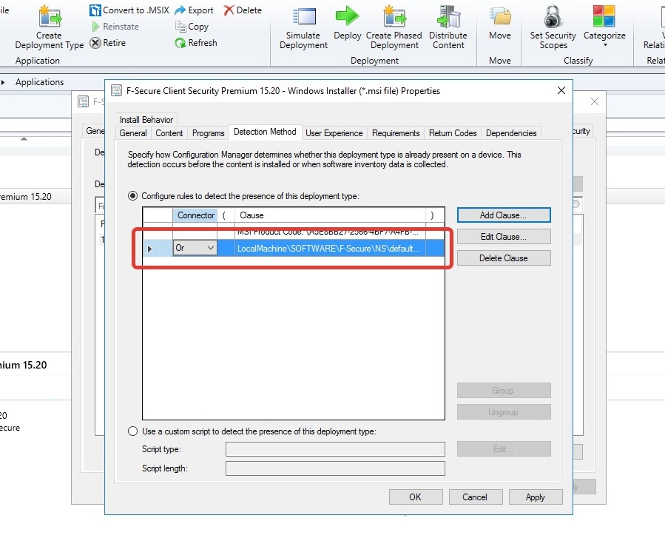Copy the application via ribbon
This screenshot has height=538, width=665.
click(x=192, y=27)
